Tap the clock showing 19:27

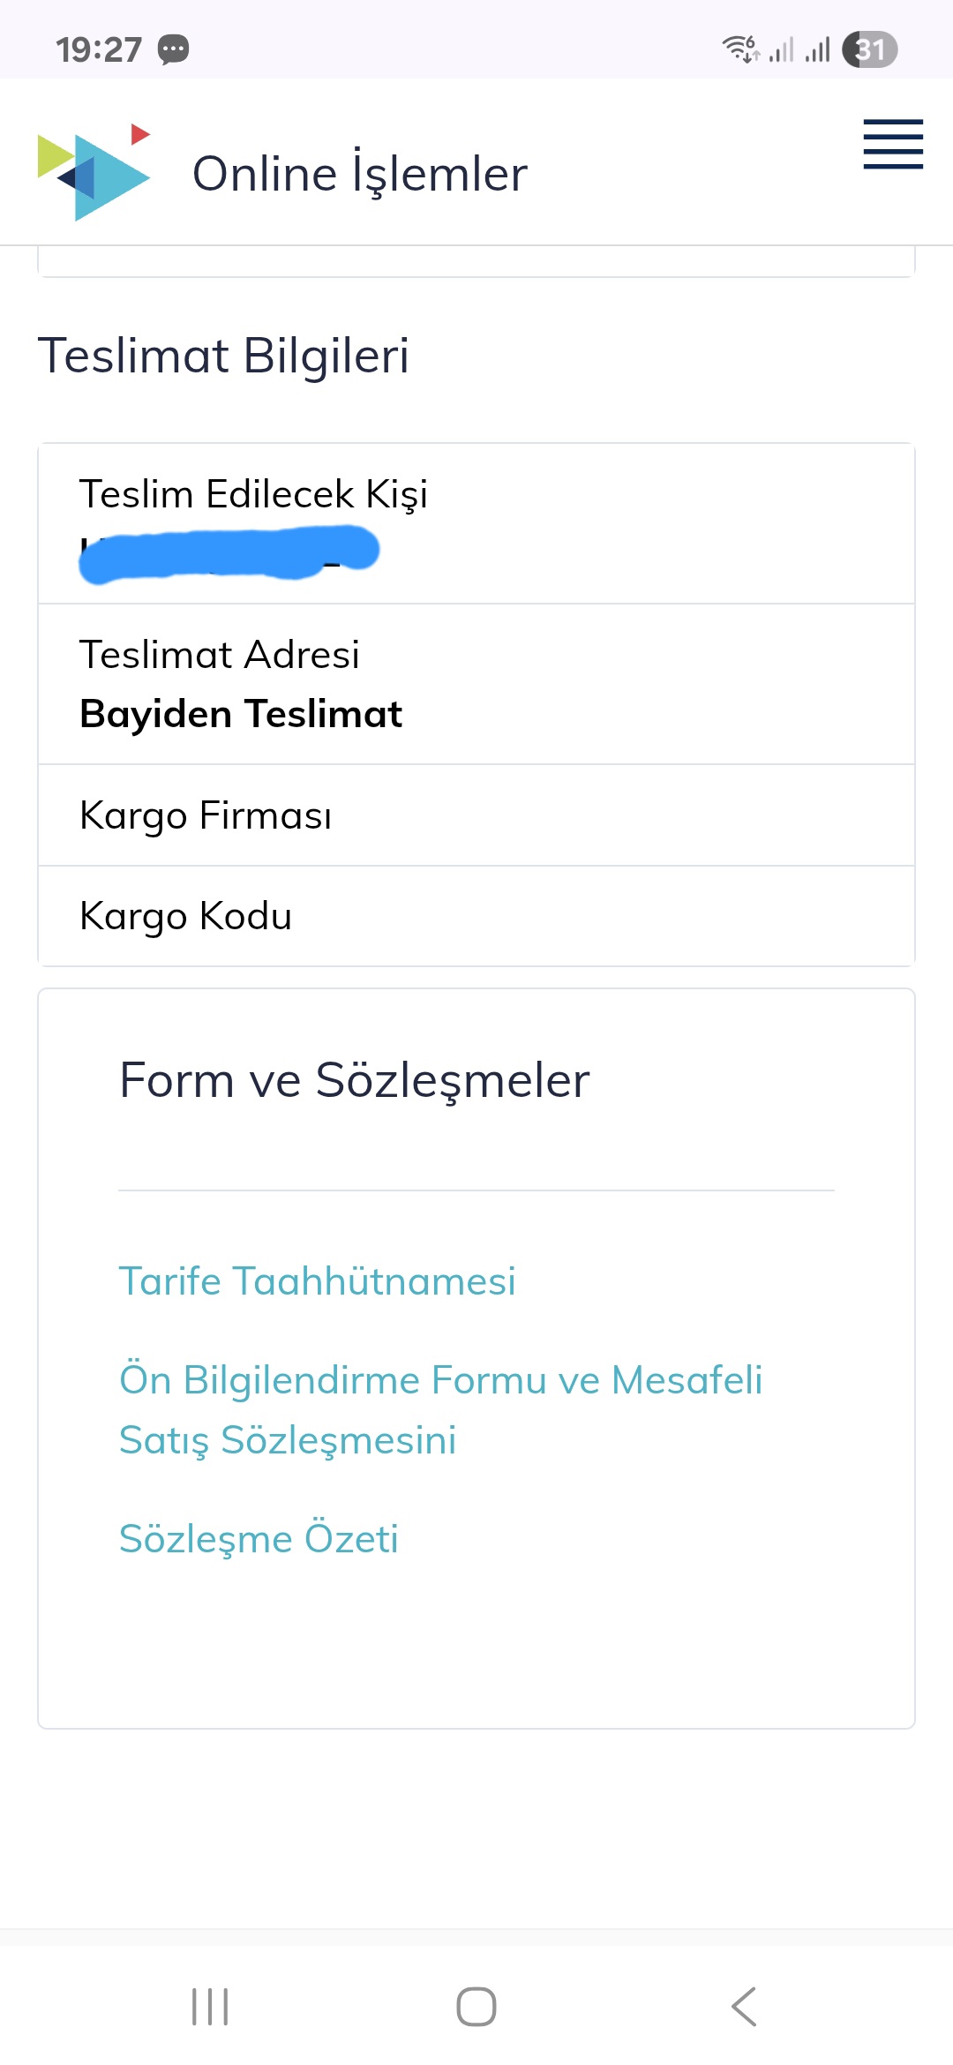99,49
